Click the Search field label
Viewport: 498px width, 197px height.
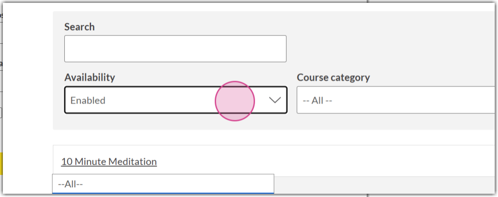(80, 27)
